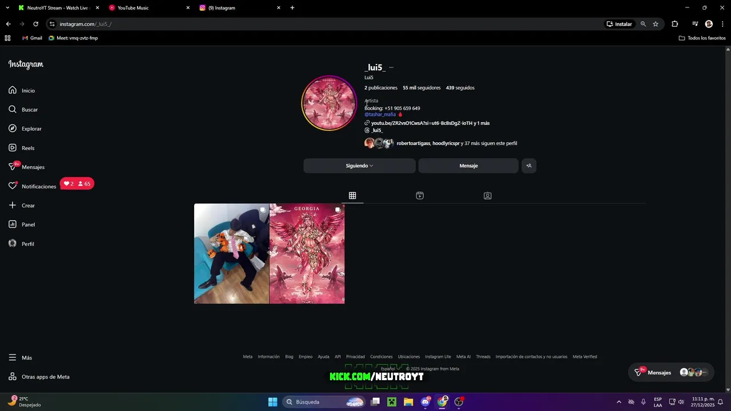
Task: Open Panel dashboard in sidebar
Action: (x=22, y=224)
